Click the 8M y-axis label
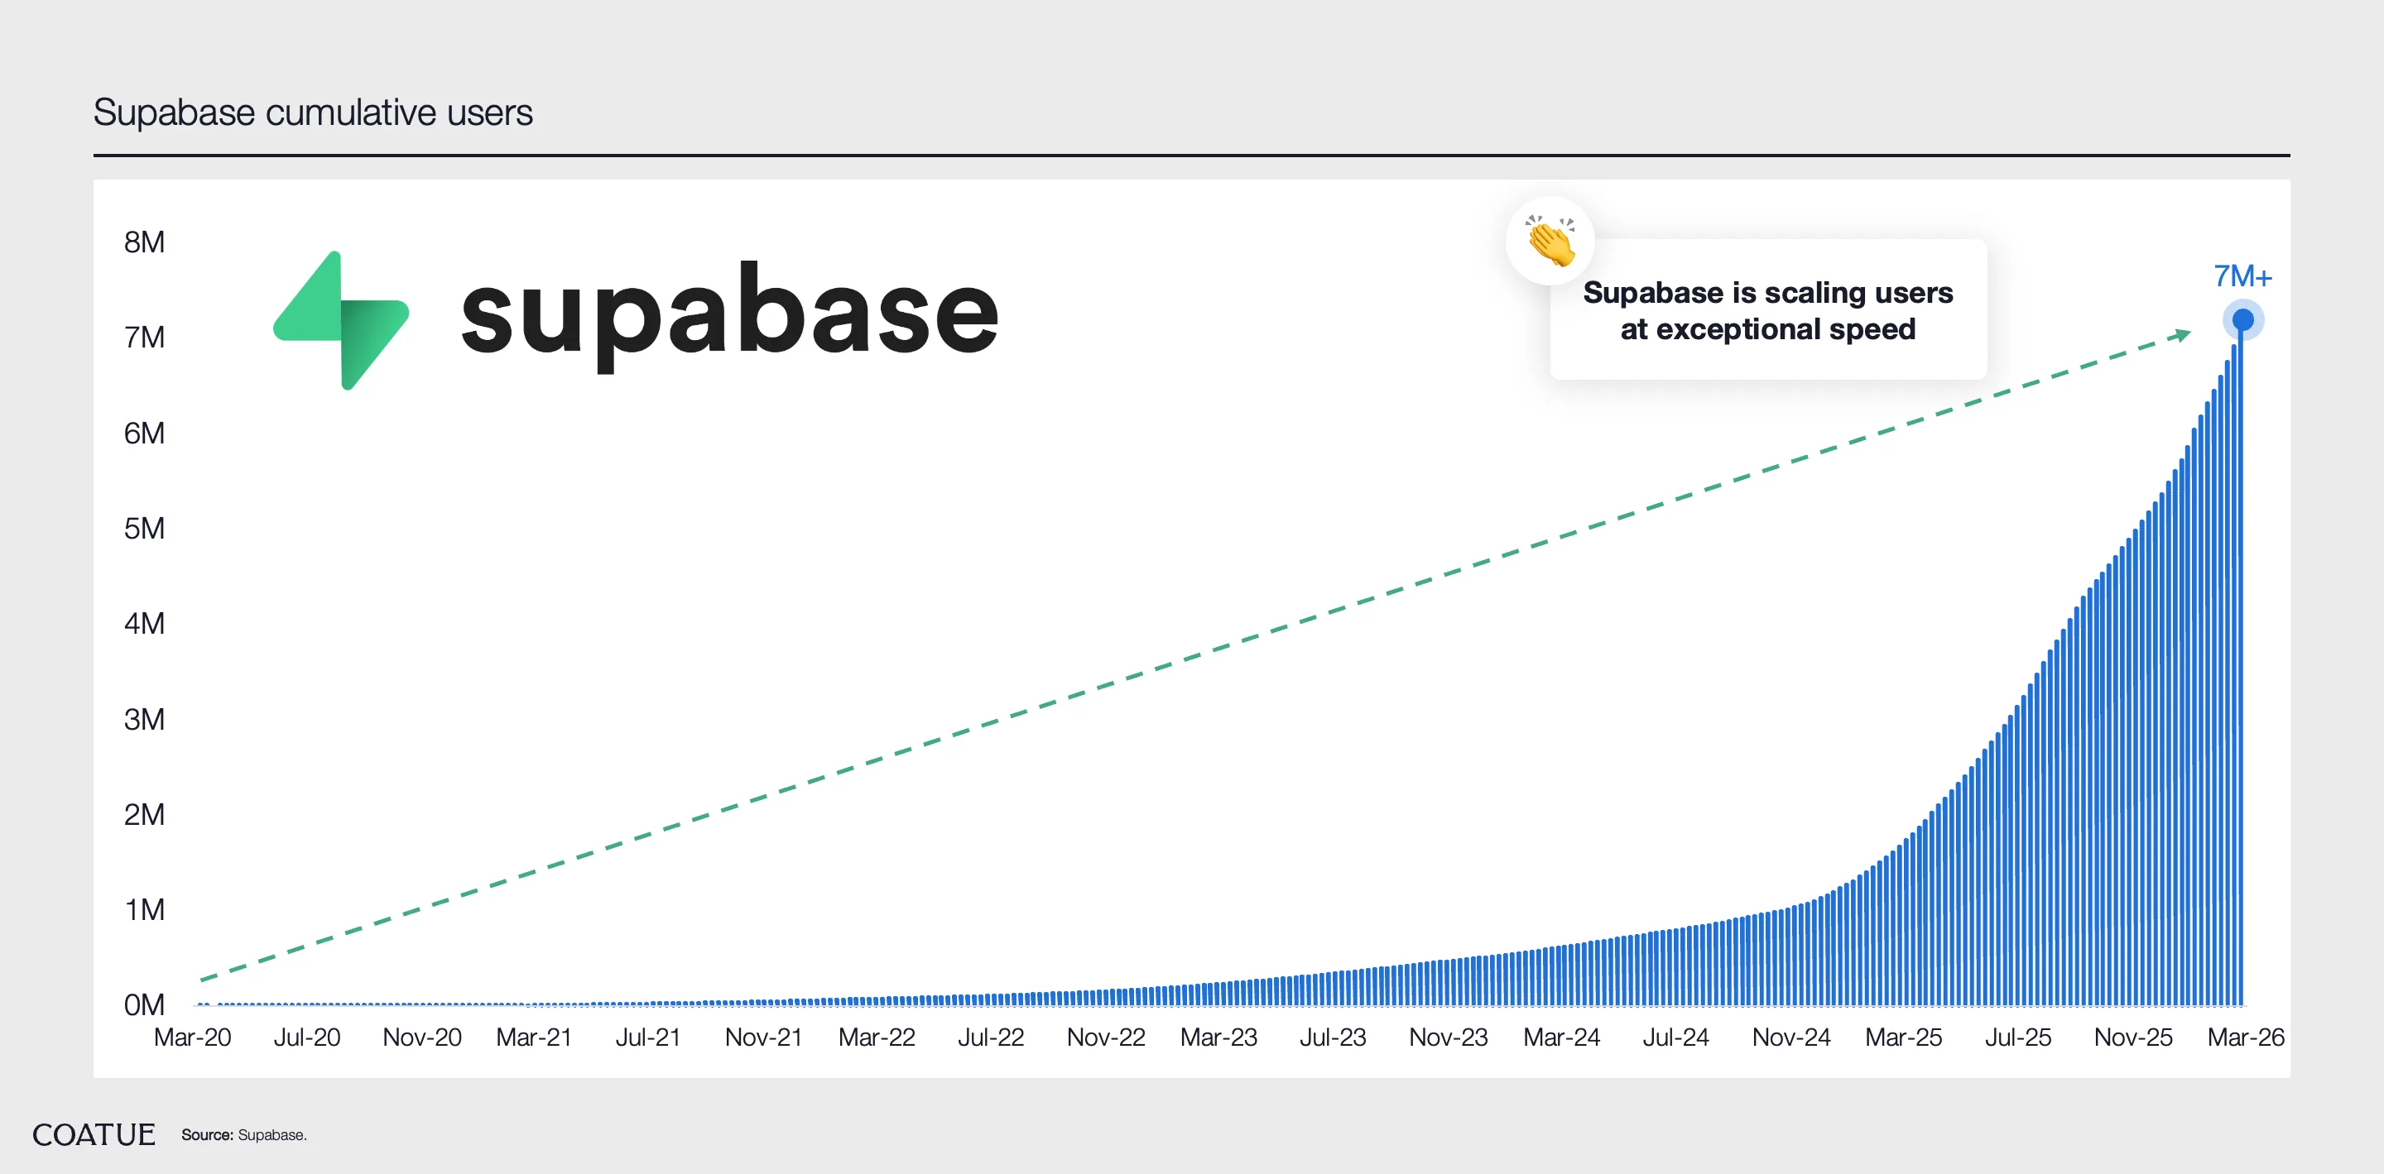 144,242
